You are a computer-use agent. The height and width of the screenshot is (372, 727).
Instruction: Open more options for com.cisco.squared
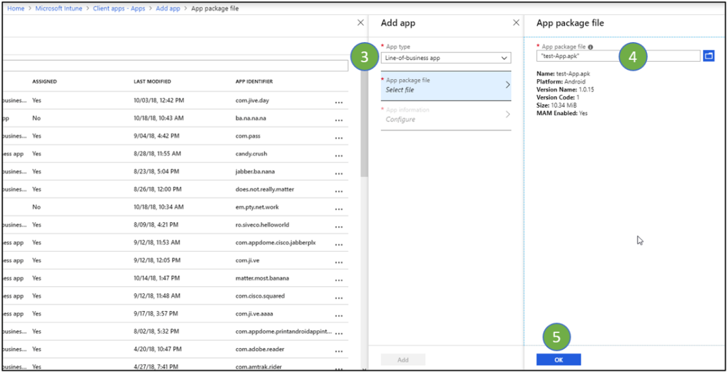coord(338,297)
